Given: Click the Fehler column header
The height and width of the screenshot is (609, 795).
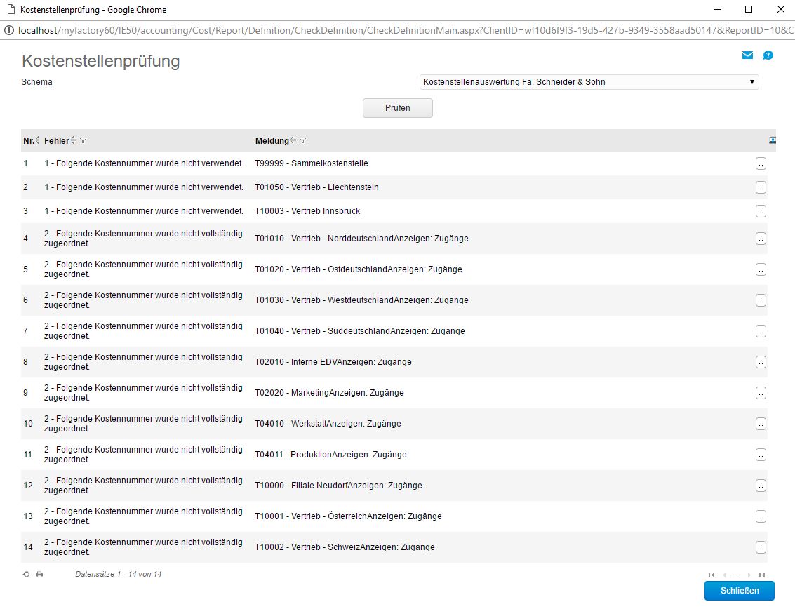Looking at the screenshot, I should click(x=56, y=141).
